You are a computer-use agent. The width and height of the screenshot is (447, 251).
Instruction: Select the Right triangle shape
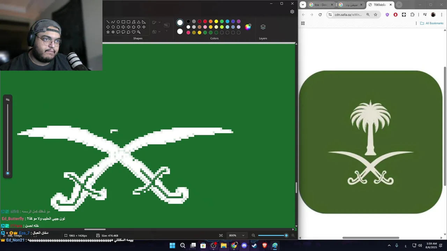coord(144,22)
